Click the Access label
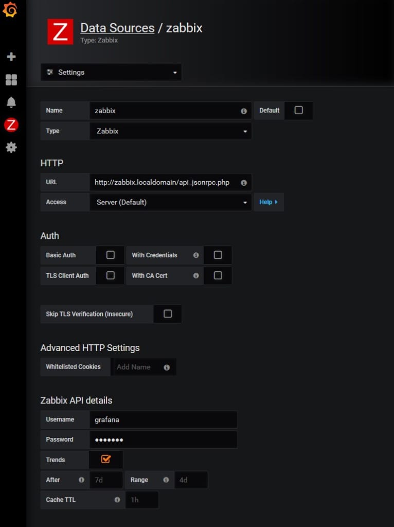394x527 pixels. coord(56,202)
